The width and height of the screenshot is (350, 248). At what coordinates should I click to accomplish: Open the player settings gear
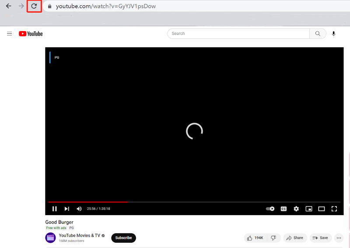(x=296, y=209)
